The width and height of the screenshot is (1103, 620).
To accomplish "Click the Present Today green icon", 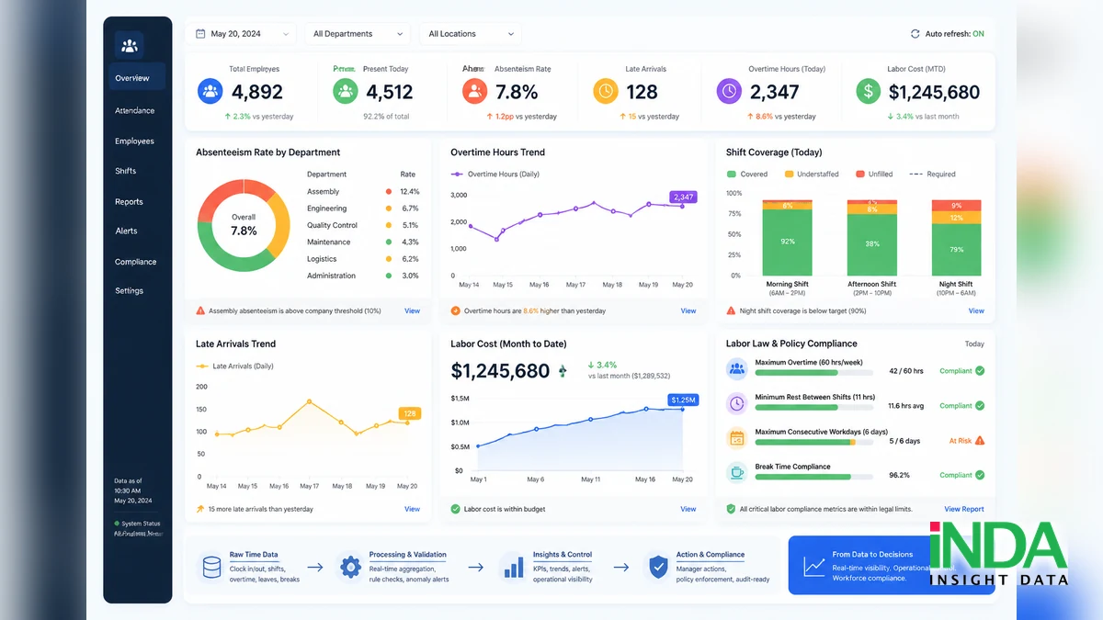I will [345, 91].
